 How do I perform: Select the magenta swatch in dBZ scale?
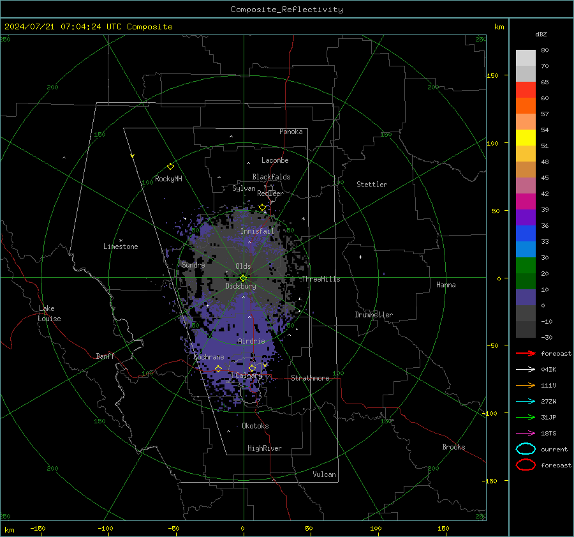pyautogui.click(x=526, y=202)
